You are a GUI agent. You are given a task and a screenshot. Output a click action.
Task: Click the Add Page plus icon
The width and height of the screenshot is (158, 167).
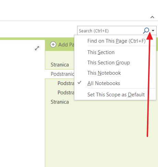(x=53, y=44)
